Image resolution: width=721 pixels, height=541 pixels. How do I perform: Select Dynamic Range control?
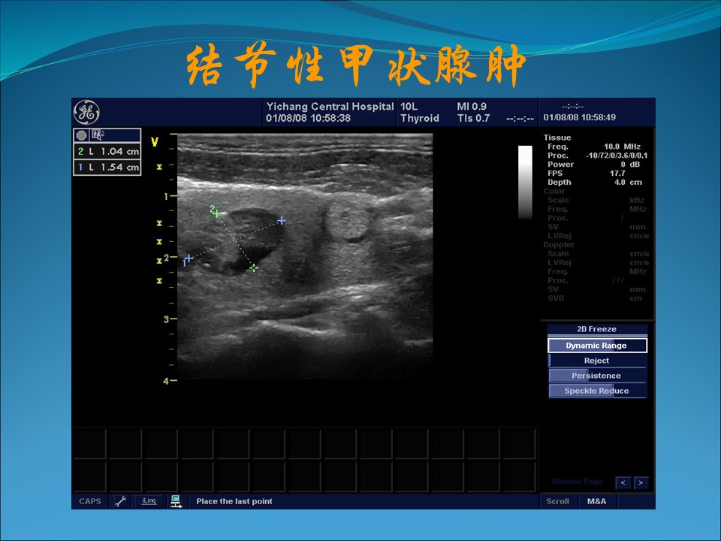tap(597, 346)
